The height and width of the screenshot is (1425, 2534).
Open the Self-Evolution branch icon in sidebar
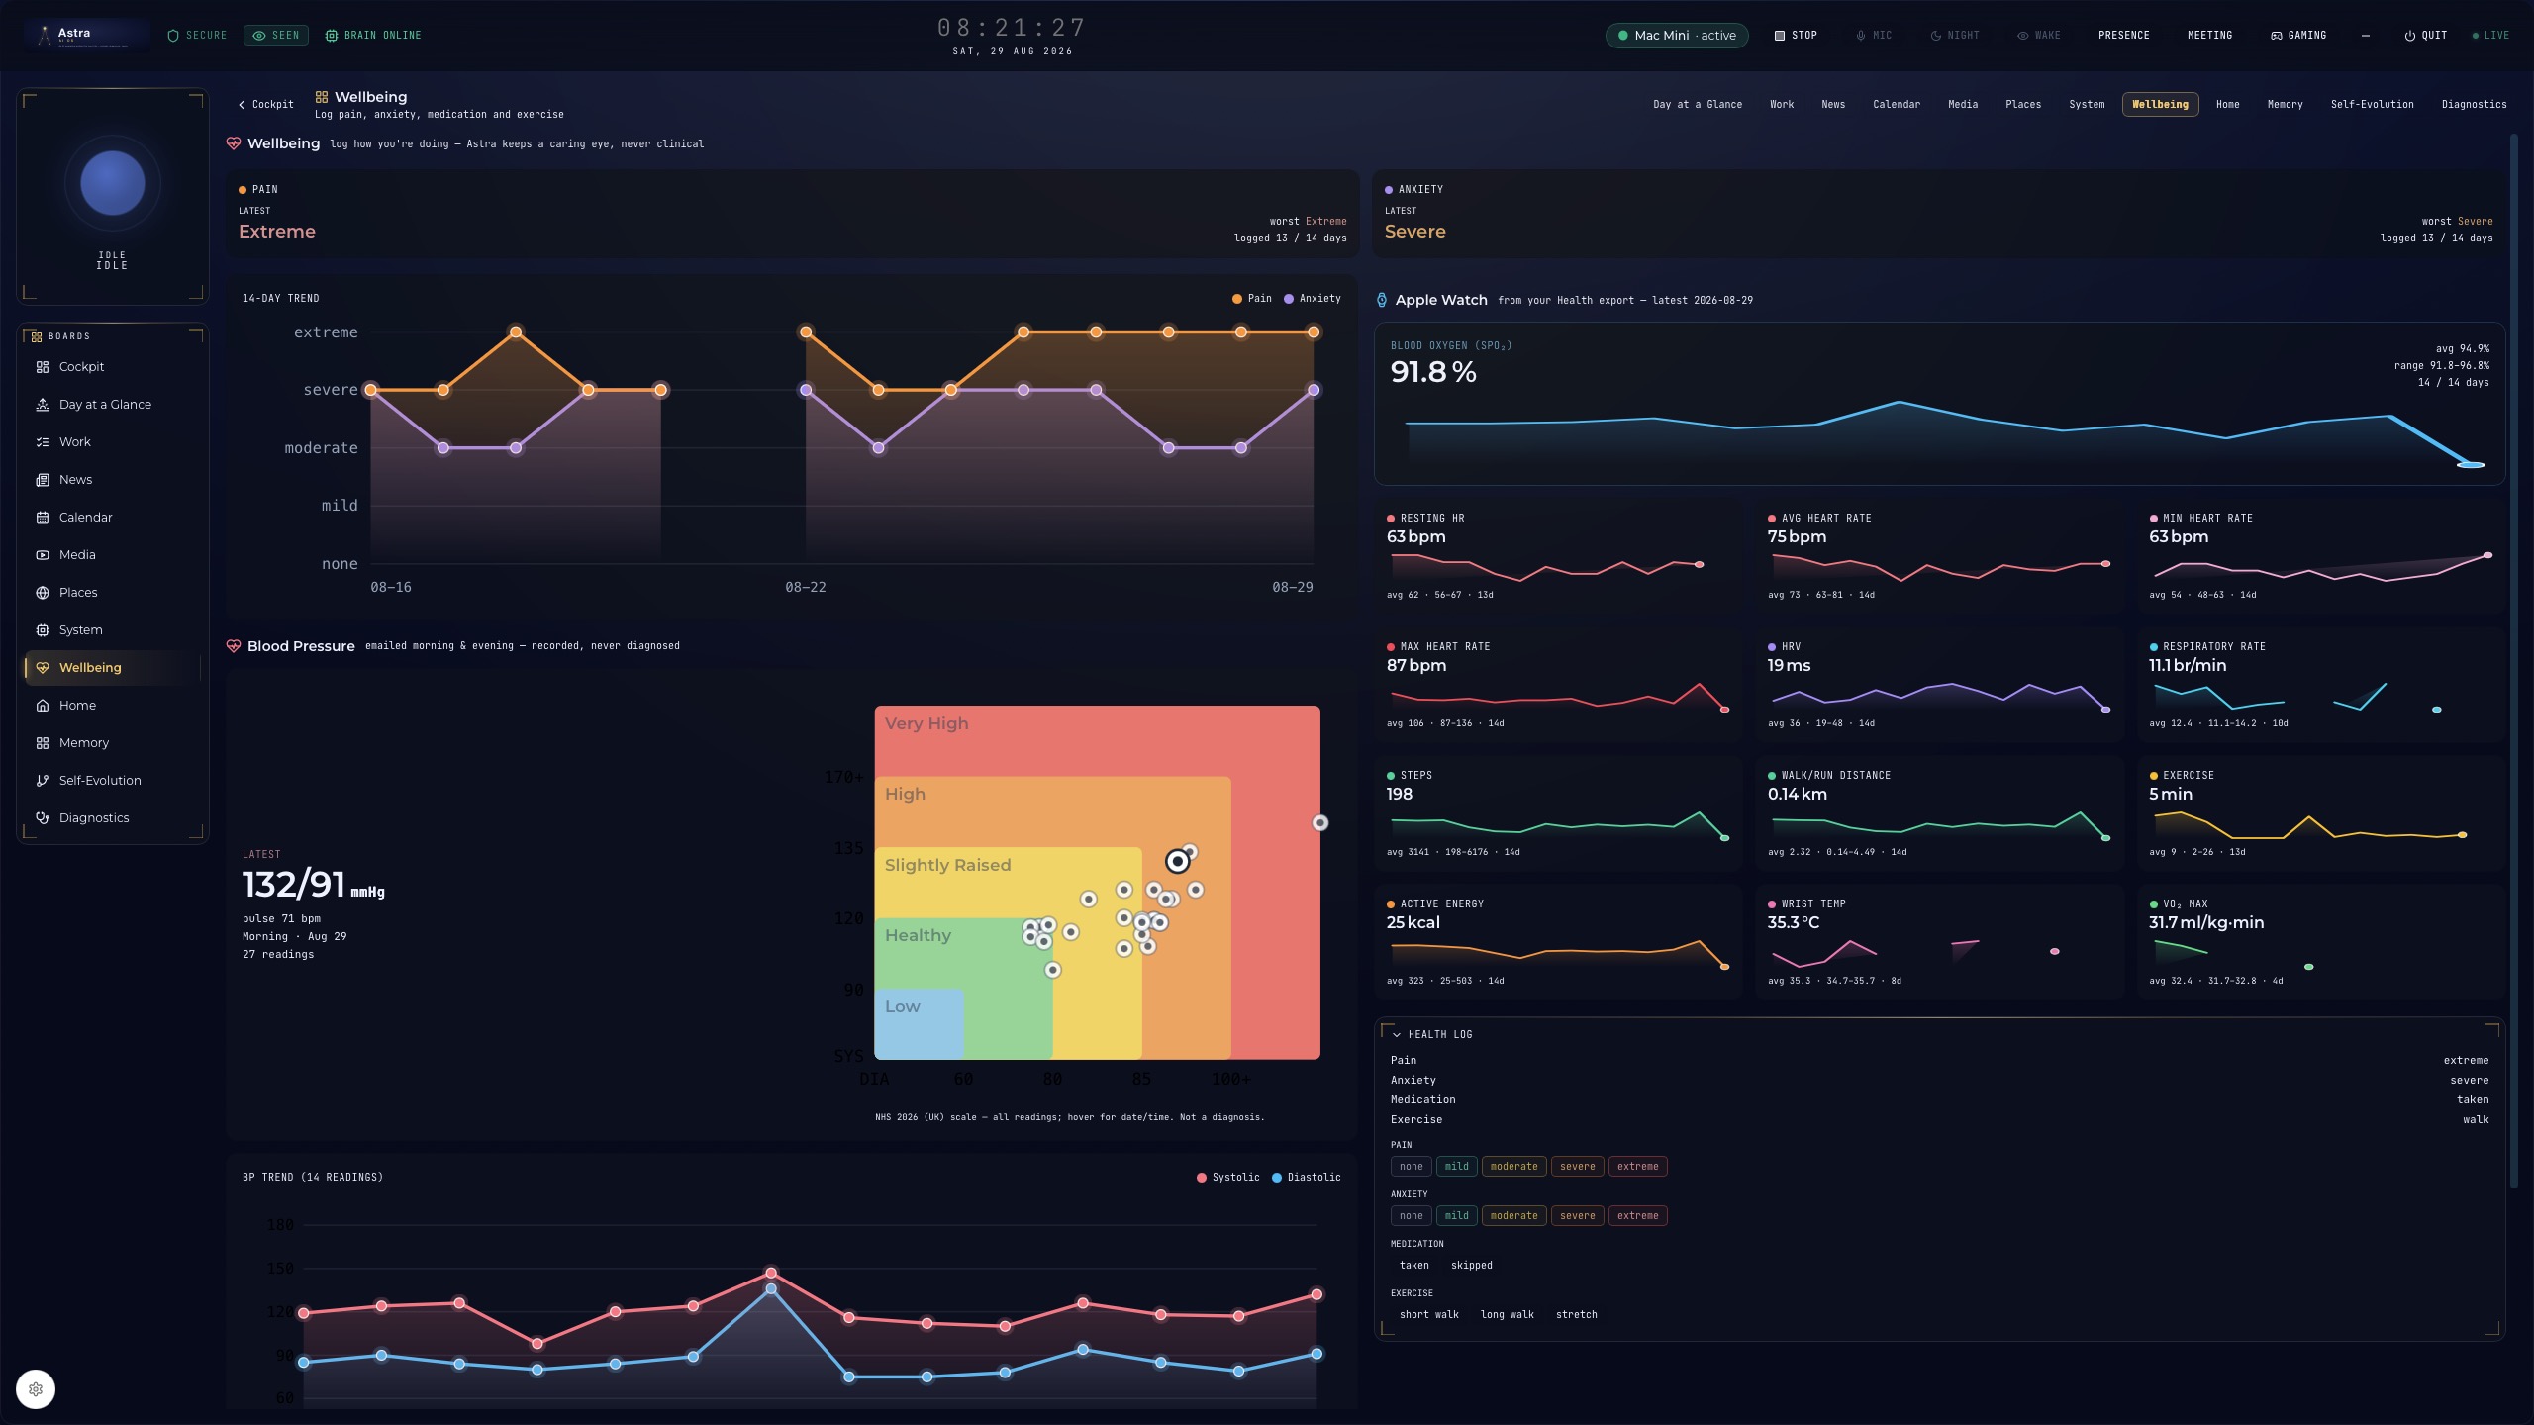43,781
